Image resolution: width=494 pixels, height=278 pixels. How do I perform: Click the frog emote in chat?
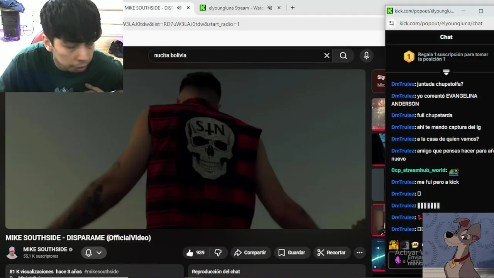point(453,171)
